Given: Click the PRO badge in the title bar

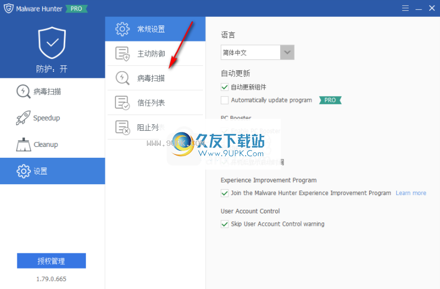Looking at the screenshot, I should click(x=76, y=9).
